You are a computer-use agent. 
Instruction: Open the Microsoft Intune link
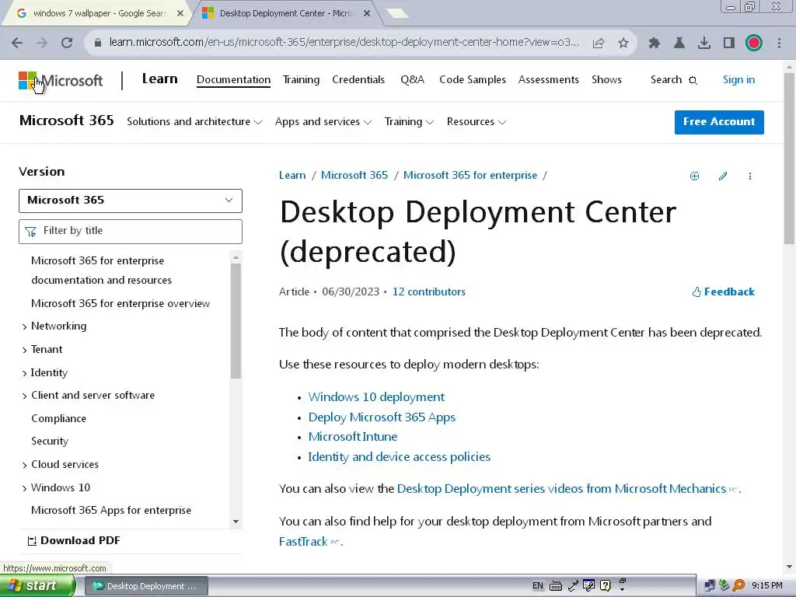tap(353, 437)
